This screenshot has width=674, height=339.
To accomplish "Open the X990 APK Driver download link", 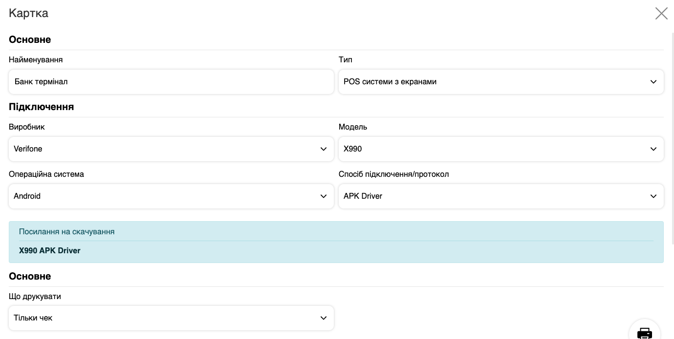I will coord(50,251).
